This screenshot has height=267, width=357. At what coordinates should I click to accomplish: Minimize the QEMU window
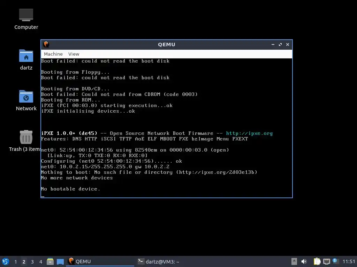[273, 44]
